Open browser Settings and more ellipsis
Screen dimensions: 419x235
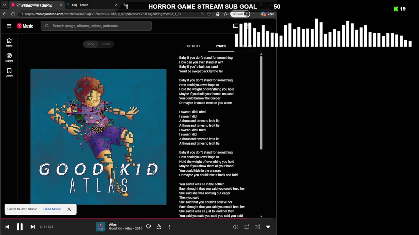(x=255, y=14)
